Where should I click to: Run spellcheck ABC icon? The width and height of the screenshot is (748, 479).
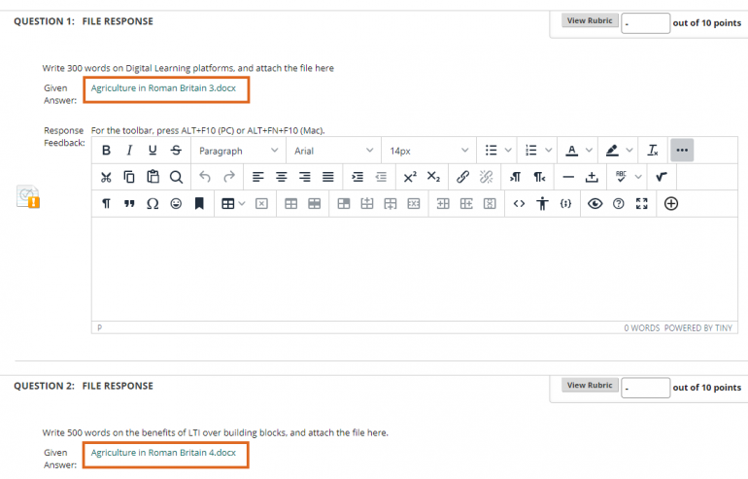(621, 177)
